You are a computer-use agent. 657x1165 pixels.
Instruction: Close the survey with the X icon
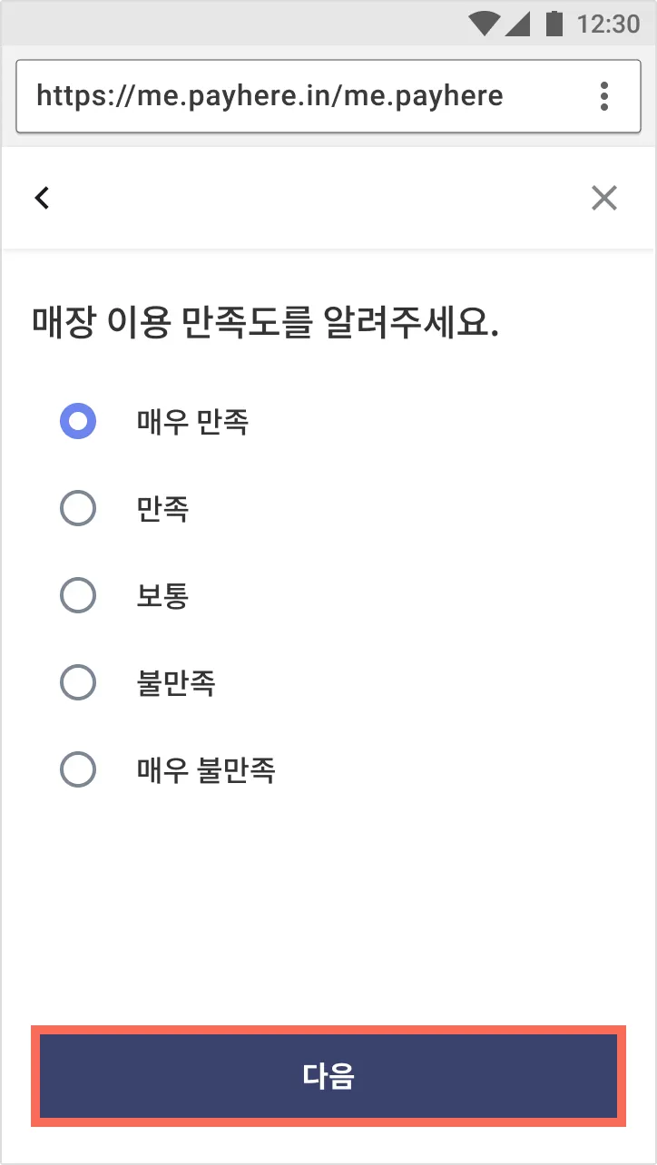(603, 198)
